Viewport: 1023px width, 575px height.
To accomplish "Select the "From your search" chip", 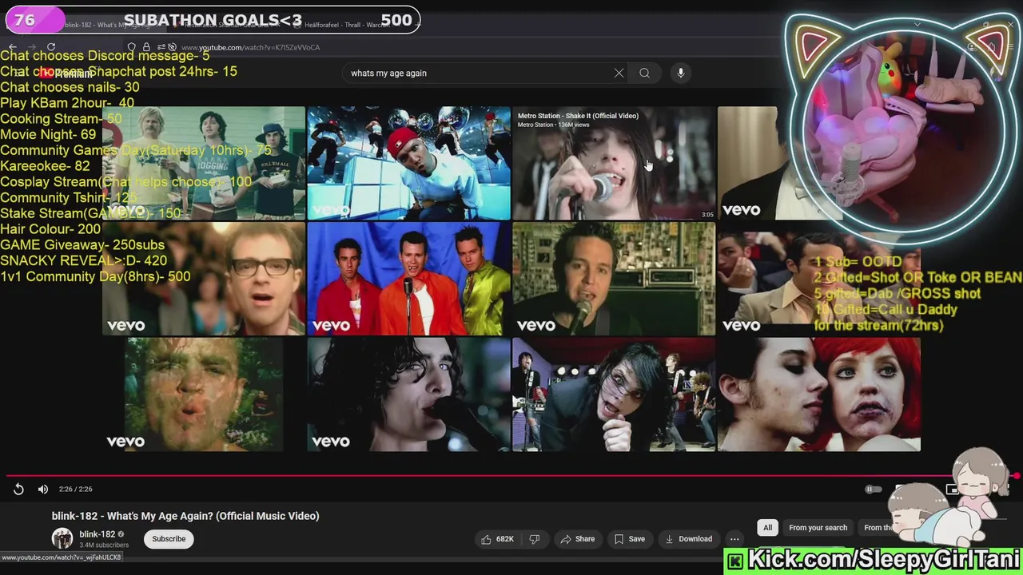I will click(818, 528).
